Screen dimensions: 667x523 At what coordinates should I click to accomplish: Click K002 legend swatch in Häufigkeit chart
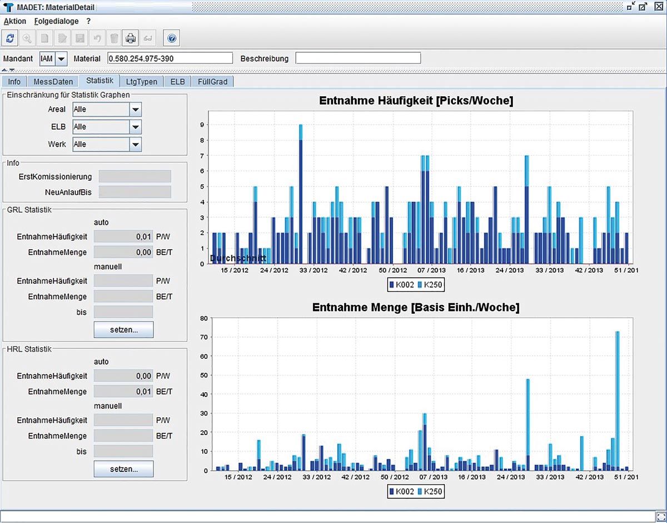point(392,285)
